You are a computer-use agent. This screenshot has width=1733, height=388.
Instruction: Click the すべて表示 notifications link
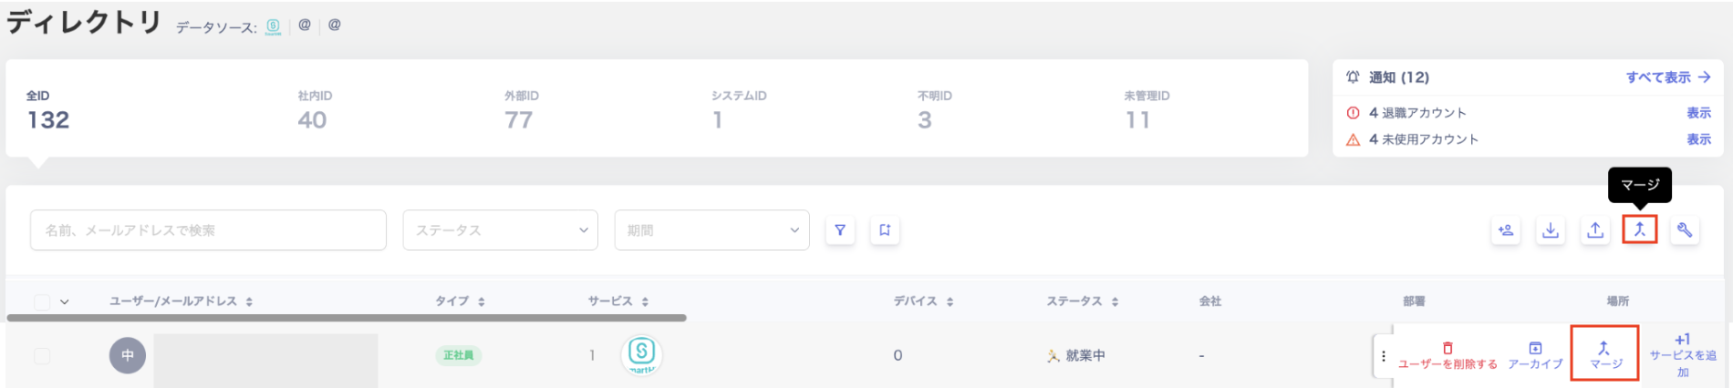[x=1667, y=77]
